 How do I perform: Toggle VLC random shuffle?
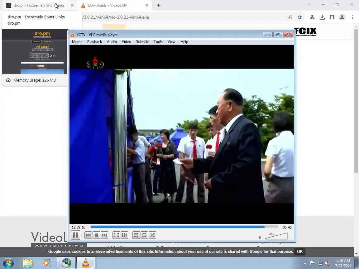point(152,235)
